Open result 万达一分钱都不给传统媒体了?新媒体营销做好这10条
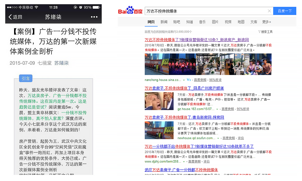This screenshot has height=181, width=302. (199, 146)
